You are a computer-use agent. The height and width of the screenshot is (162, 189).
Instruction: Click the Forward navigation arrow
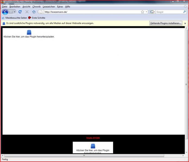coord(11,12)
